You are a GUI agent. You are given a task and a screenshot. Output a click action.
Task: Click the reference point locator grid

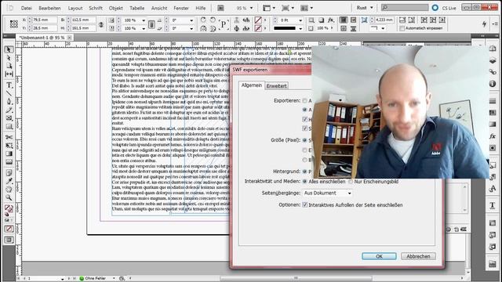pyautogui.click(x=14, y=24)
